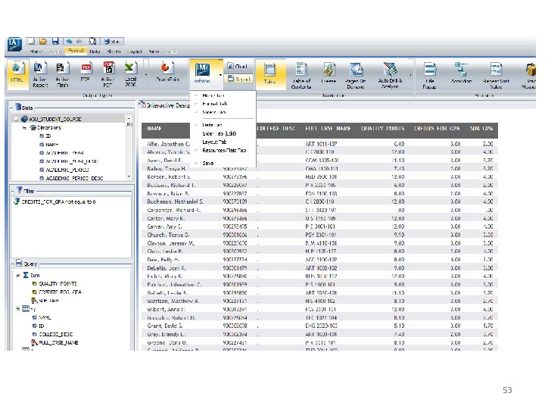Select Active Flash output type
The image size is (545, 409).
[62, 73]
